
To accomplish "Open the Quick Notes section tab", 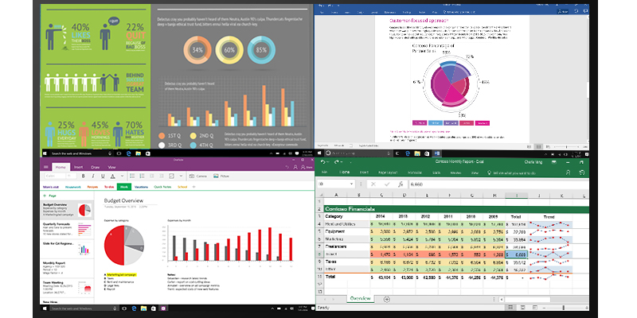I will click(x=162, y=187).
